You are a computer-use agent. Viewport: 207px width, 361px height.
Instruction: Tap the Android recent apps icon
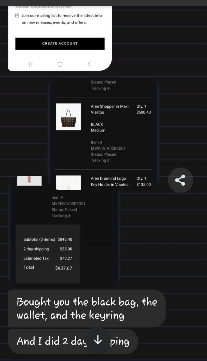[31, 64]
